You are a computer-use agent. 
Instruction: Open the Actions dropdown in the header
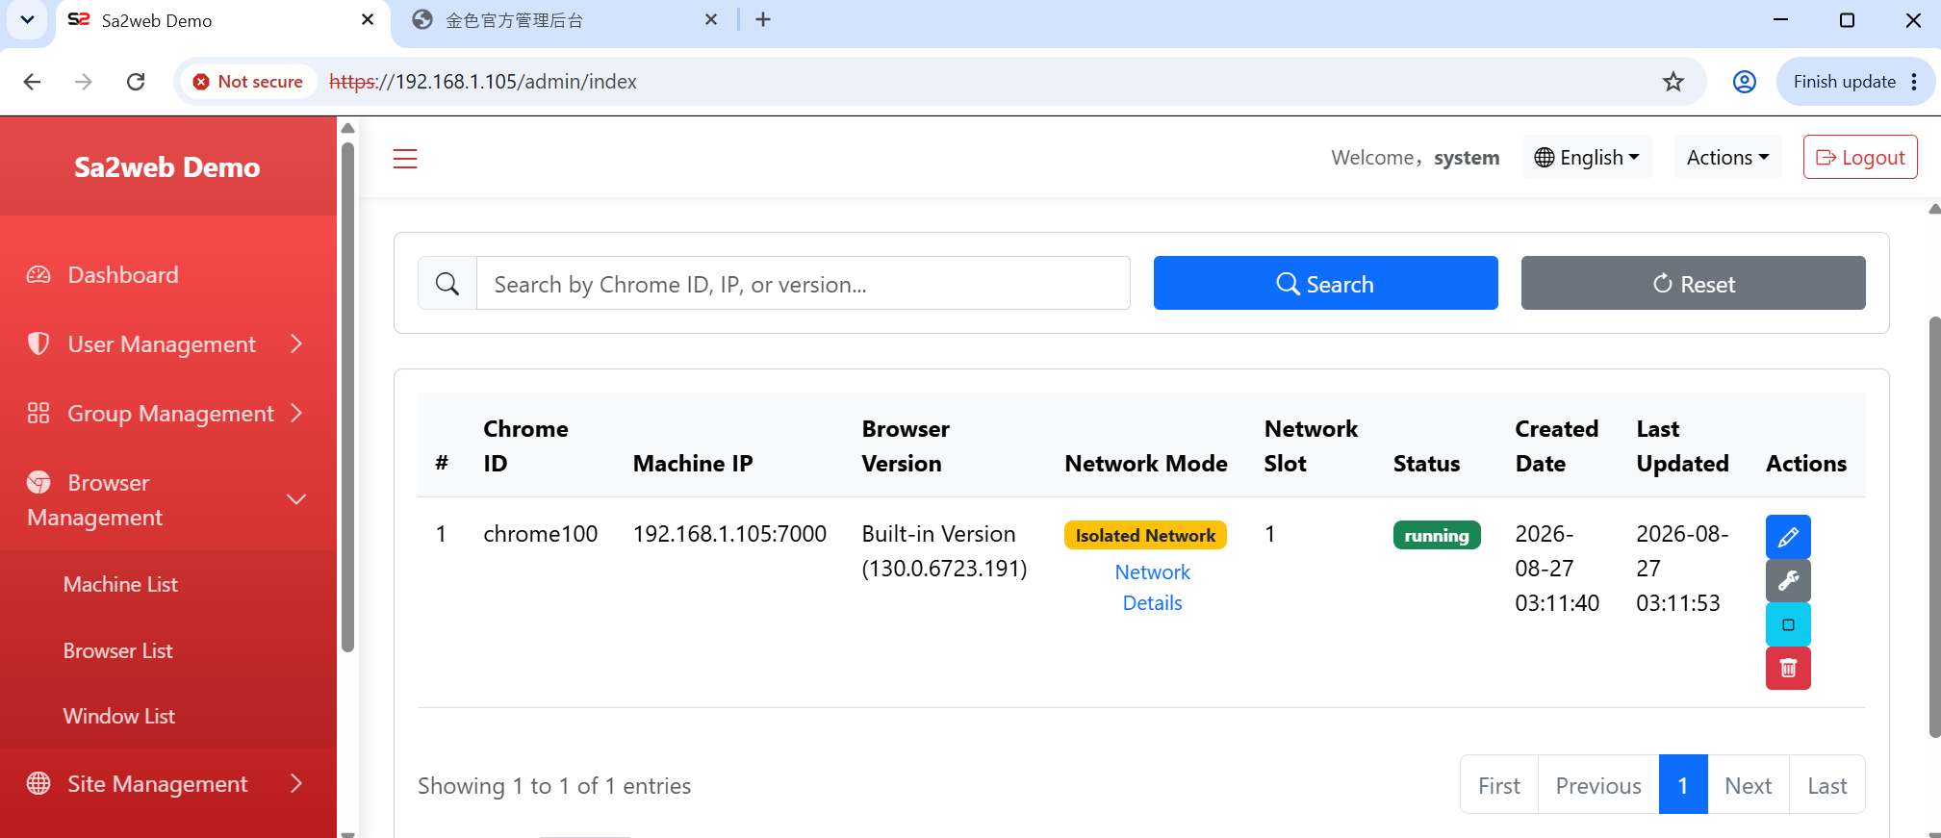pyautogui.click(x=1727, y=157)
